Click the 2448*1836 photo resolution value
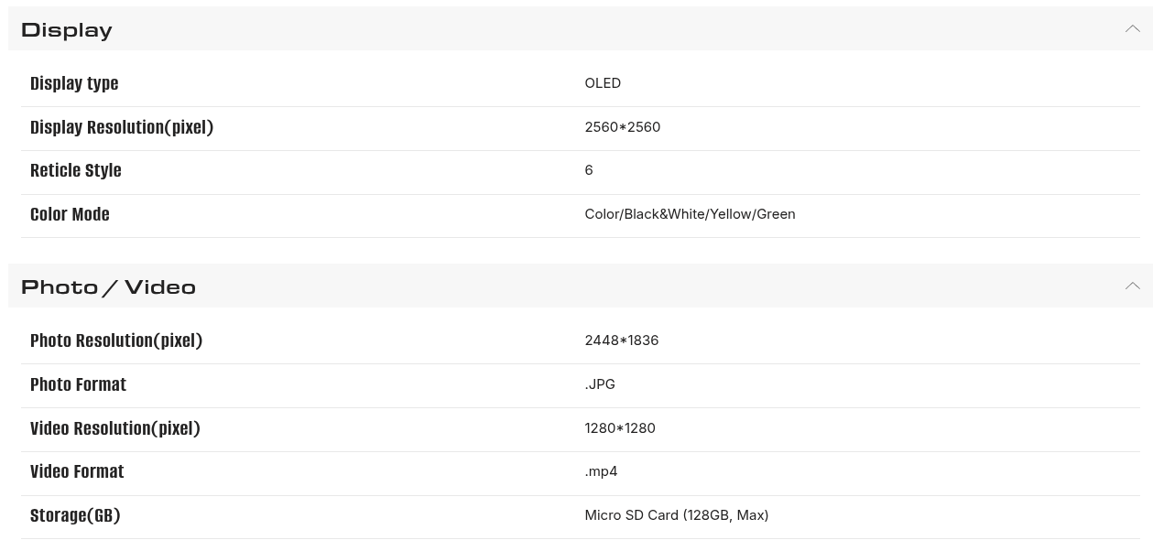The width and height of the screenshot is (1153, 551). click(x=622, y=340)
